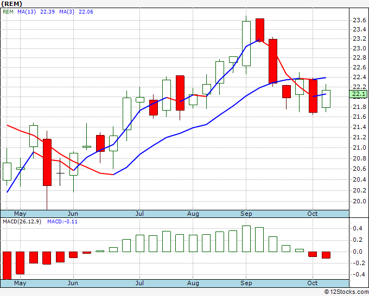369x296 pixels.
Task: Select Jul on the price chart time axis
Action: click(139, 214)
